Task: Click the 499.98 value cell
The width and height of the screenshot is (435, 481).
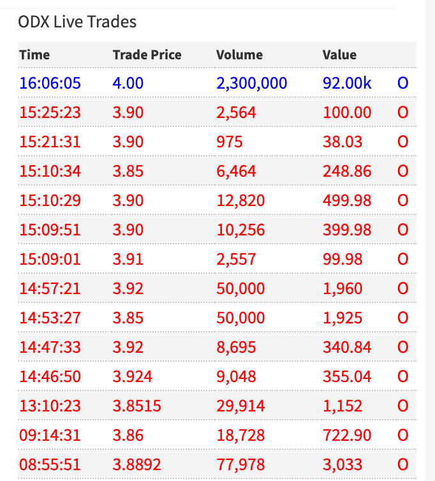Action: [347, 200]
